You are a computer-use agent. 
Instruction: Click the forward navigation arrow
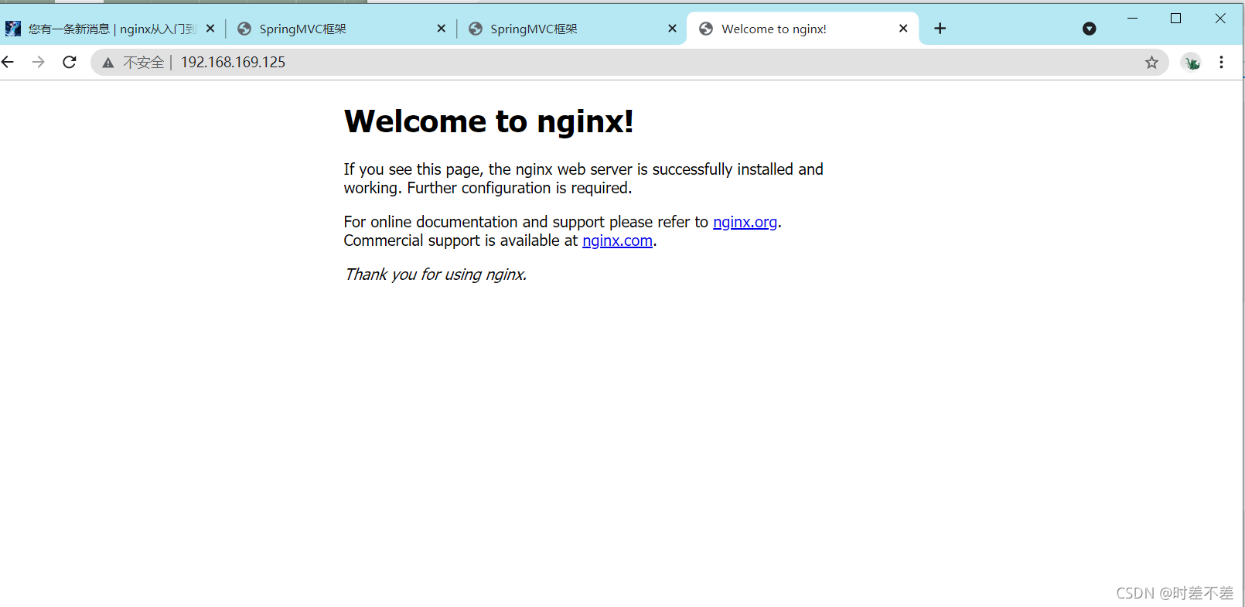38,62
